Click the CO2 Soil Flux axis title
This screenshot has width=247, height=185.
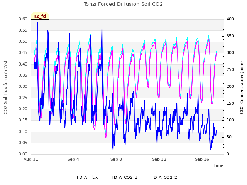pyautogui.click(x=5, y=87)
